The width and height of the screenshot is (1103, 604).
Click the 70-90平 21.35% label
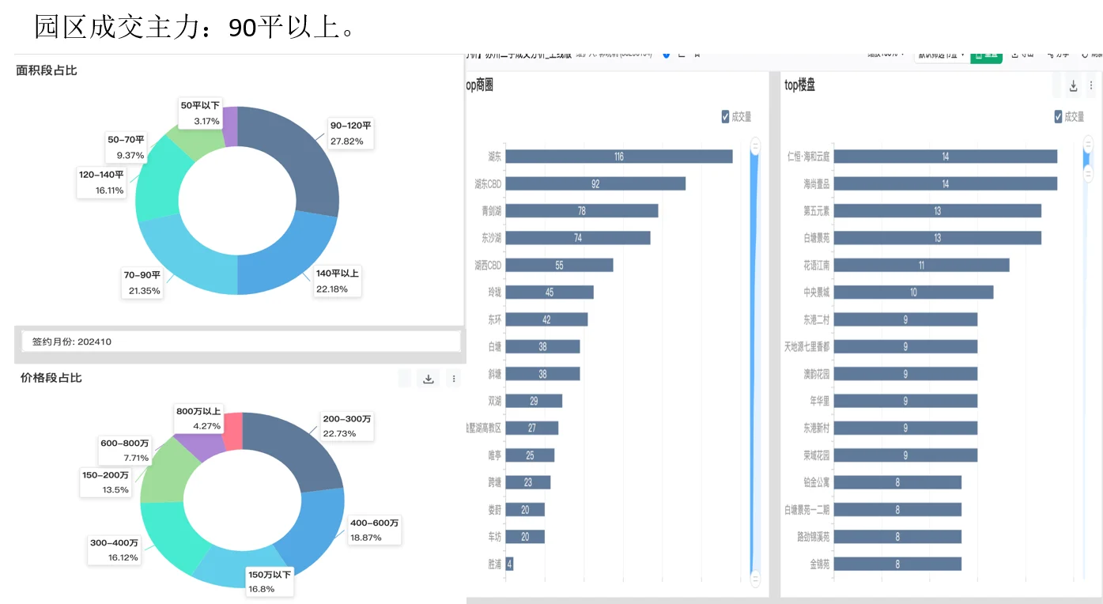[144, 283]
